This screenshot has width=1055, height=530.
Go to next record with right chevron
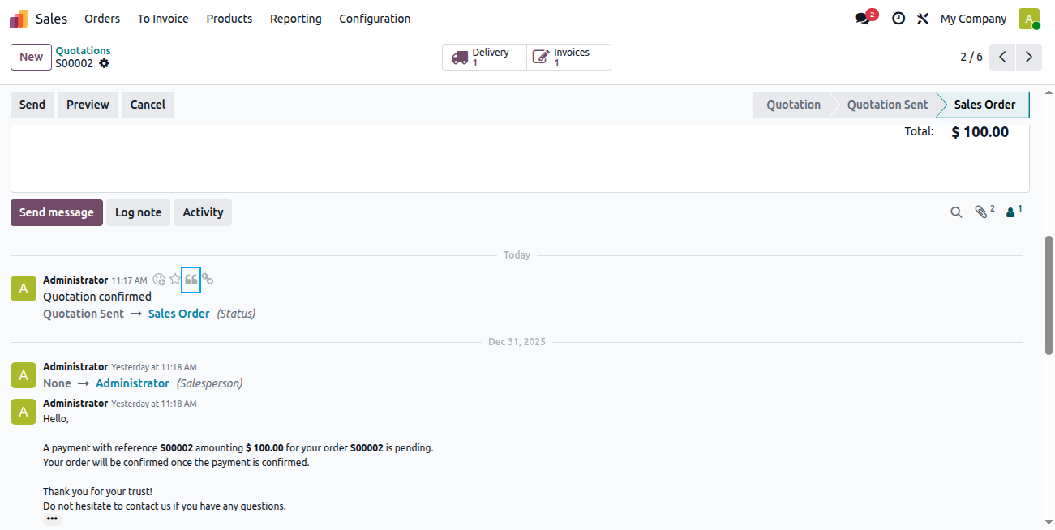(x=1029, y=57)
